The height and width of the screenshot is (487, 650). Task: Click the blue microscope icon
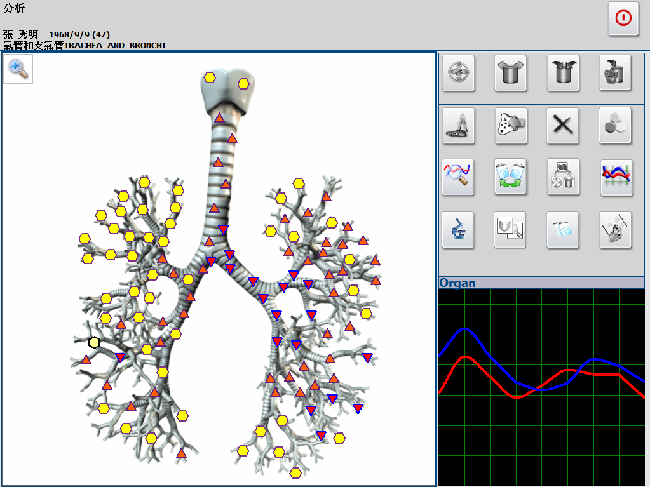458,230
